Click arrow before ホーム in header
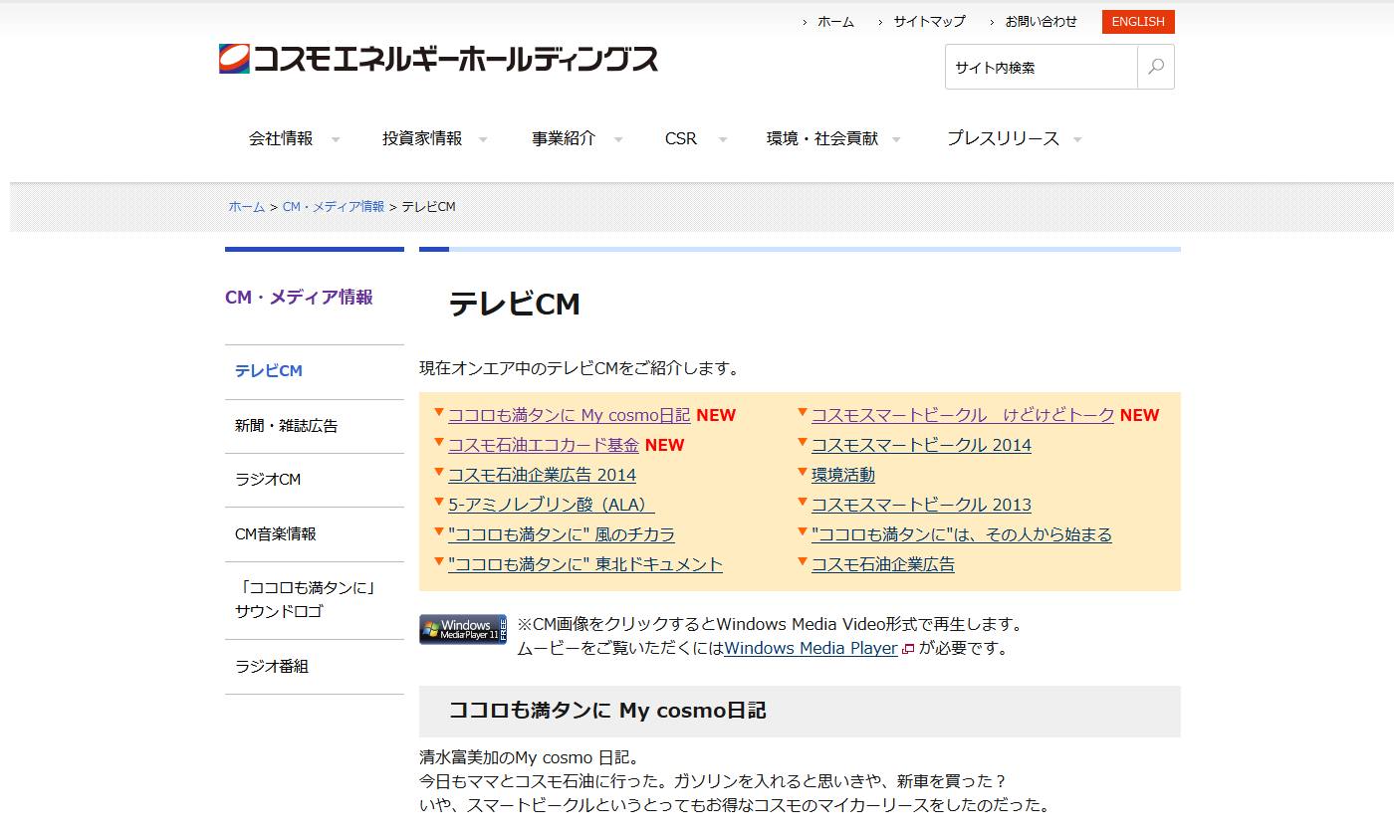Viewport: 1394px width, 836px height. click(x=805, y=22)
